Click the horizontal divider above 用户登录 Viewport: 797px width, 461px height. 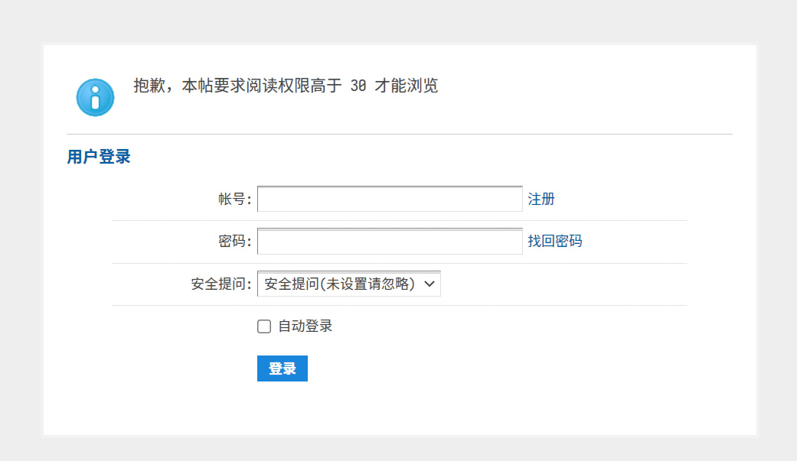399,134
